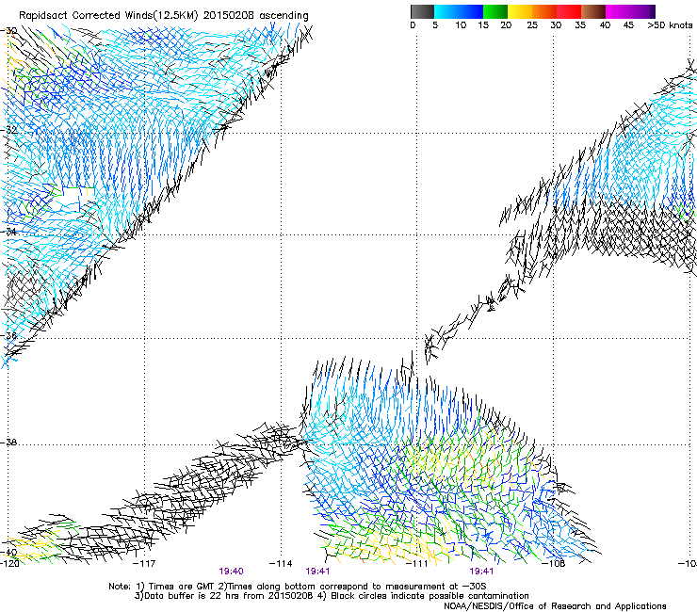Click the gray 0-5 knots legend swatch

tap(422, 11)
